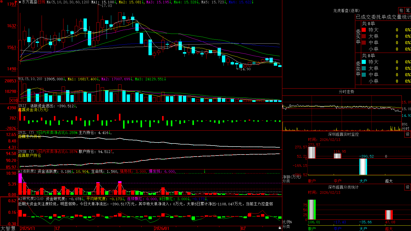Screen dimensions: 411x231
Task: Click the 2025/11 timeline date marker
Action: [27, 228]
